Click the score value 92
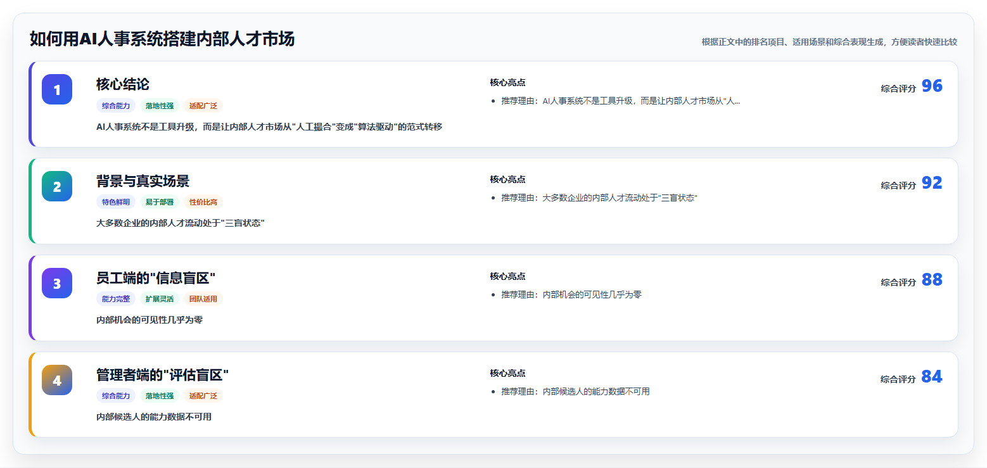Image resolution: width=987 pixels, height=468 pixels. pos(932,183)
